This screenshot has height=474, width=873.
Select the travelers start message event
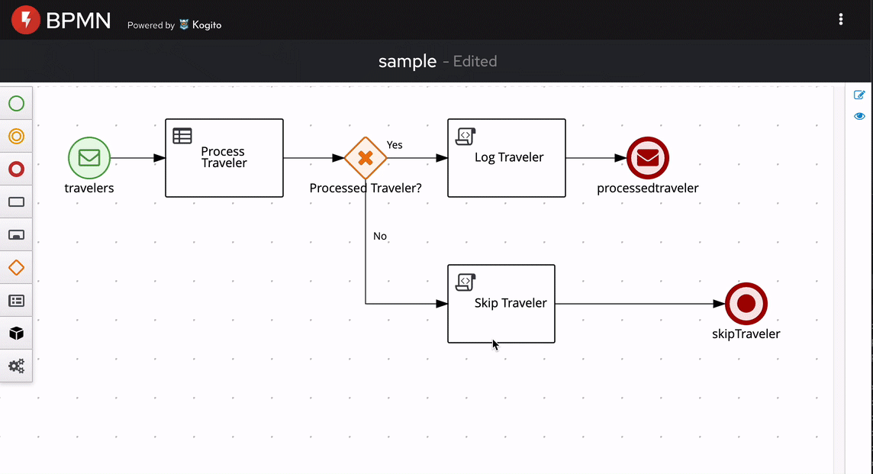(x=89, y=158)
